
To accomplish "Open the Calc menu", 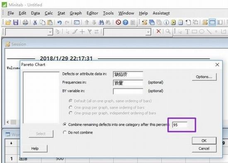I will click(49, 13).
